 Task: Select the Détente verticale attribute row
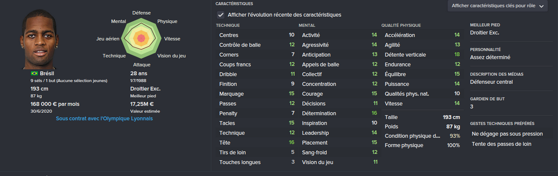pyautogui.click(x=423, y=54)
